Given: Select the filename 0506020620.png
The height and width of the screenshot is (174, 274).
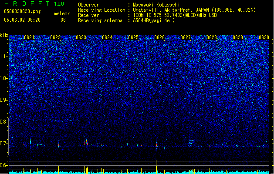Looking at the screenshot, I should coord(22,11).
